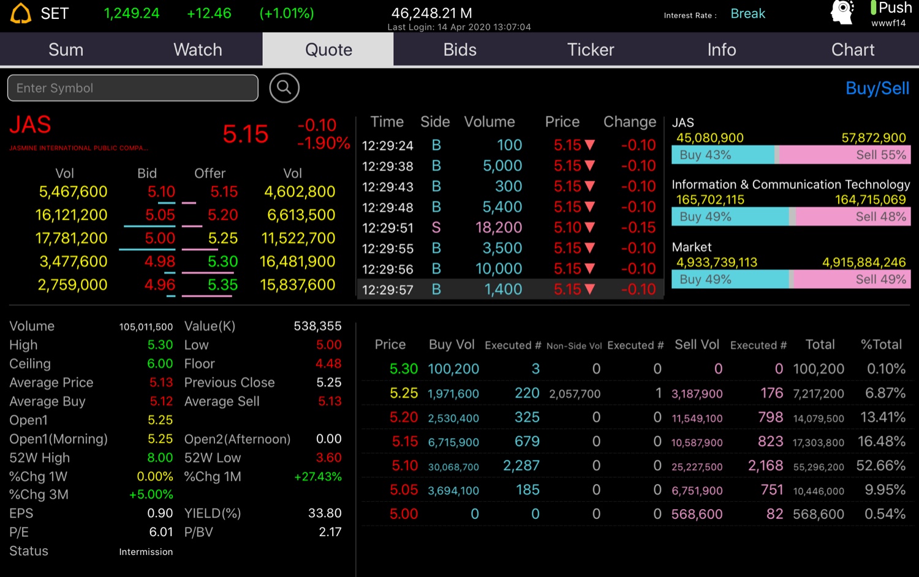This screenshot has height=577, width=919.
Task: Click the Market Buy 49% Sell 49% bar
Action: click(x=791, y=279)
